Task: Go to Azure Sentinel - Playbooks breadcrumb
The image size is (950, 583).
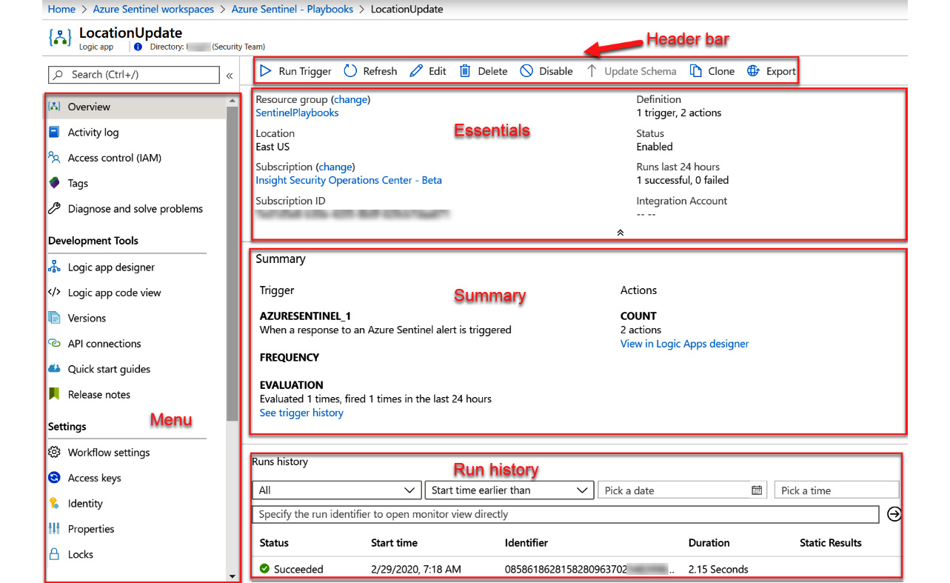Action: [x=291, y=10]
